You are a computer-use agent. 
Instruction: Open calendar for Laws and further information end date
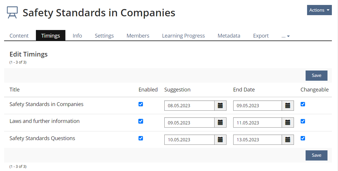click(x=288, y=123)
